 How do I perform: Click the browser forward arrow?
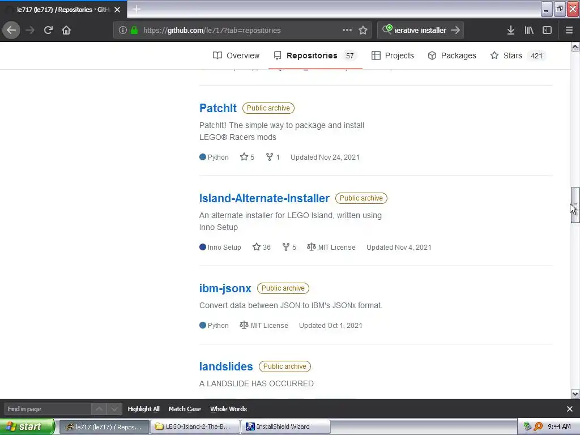(x=30, y=30)
